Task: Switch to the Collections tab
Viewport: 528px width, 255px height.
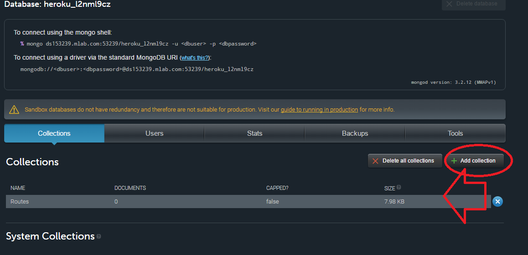Action: 54,133
